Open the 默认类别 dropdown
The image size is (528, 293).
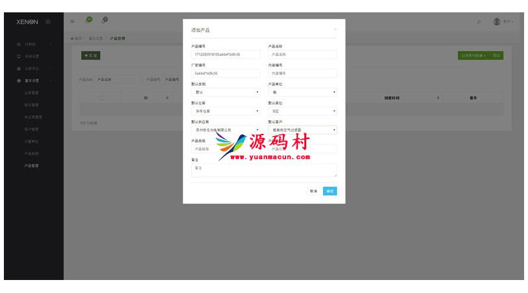225,92
